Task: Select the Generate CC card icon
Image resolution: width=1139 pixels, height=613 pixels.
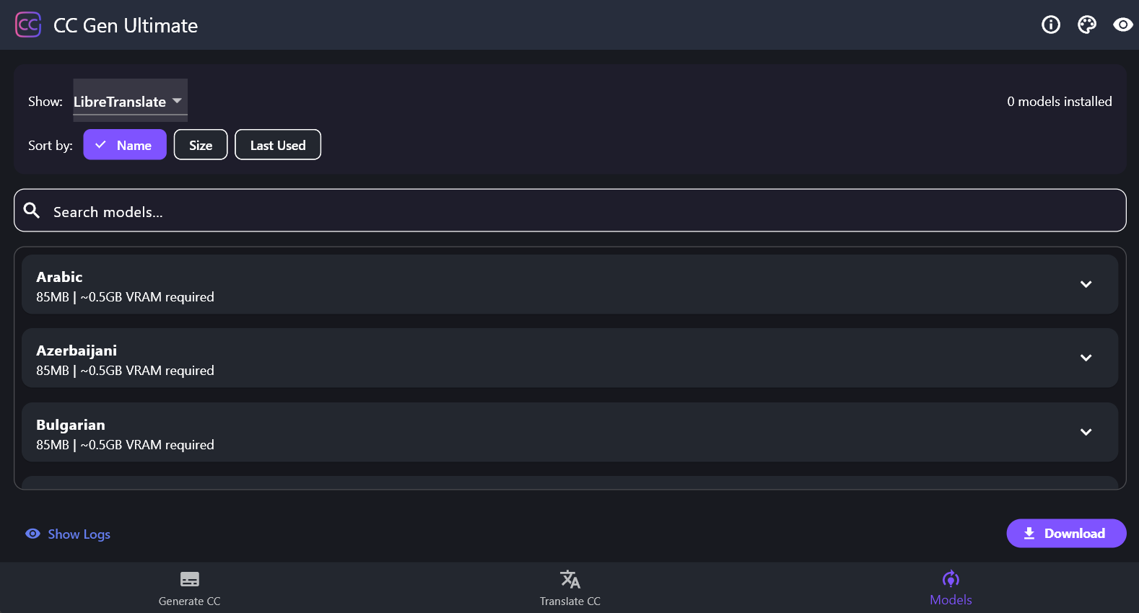Action: click(x=189, y=579)
